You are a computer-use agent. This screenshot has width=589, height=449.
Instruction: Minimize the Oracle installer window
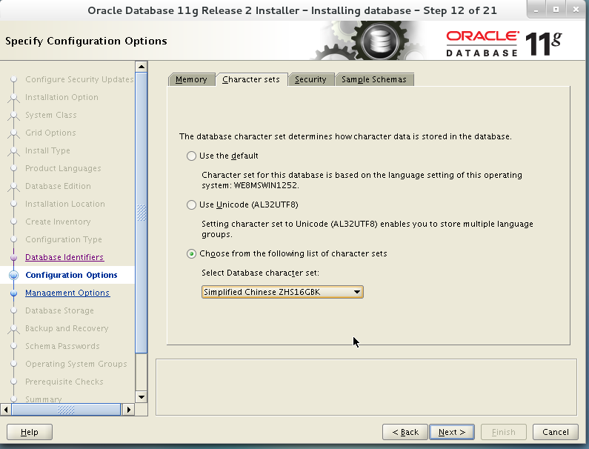tap(536, 10)
